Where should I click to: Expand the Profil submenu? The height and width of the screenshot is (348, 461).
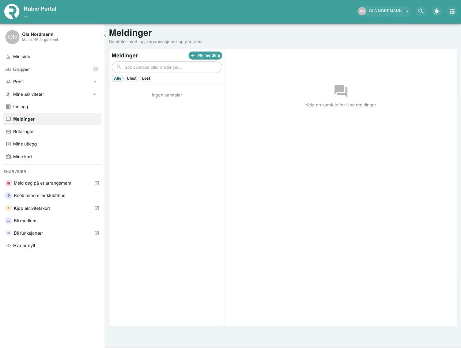[x=52, y=82]
